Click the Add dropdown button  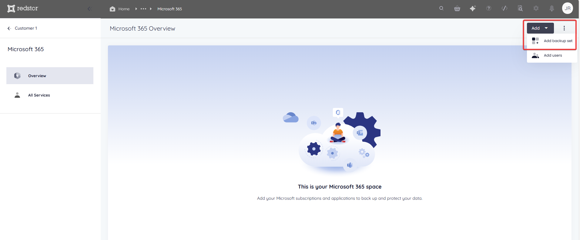540,28
